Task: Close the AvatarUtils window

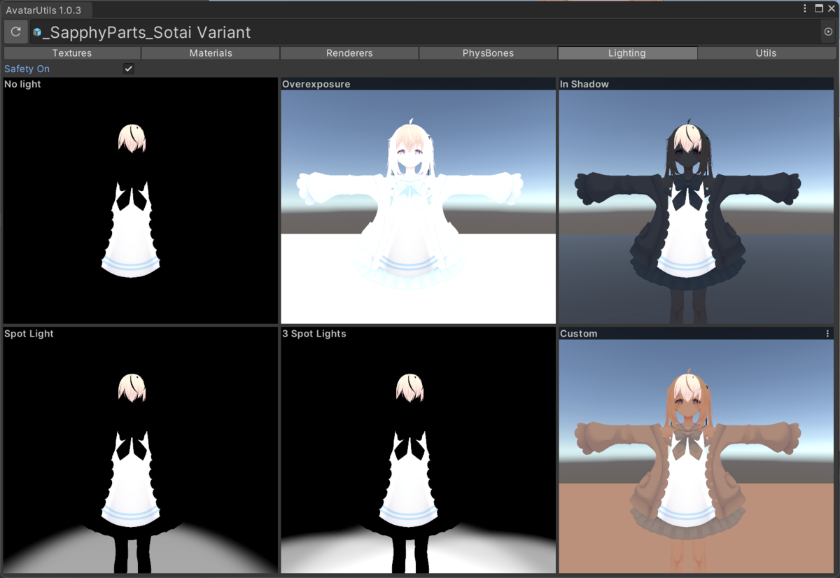Action: click(x=831, y=8)
